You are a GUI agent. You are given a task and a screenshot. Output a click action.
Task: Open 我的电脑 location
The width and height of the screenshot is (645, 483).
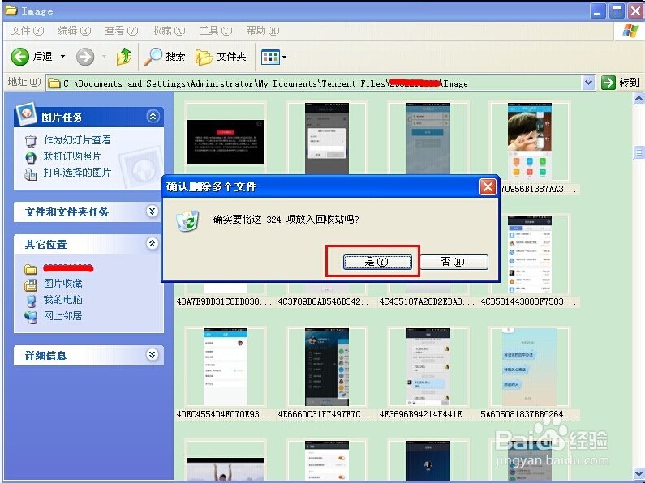click(63, 300)
